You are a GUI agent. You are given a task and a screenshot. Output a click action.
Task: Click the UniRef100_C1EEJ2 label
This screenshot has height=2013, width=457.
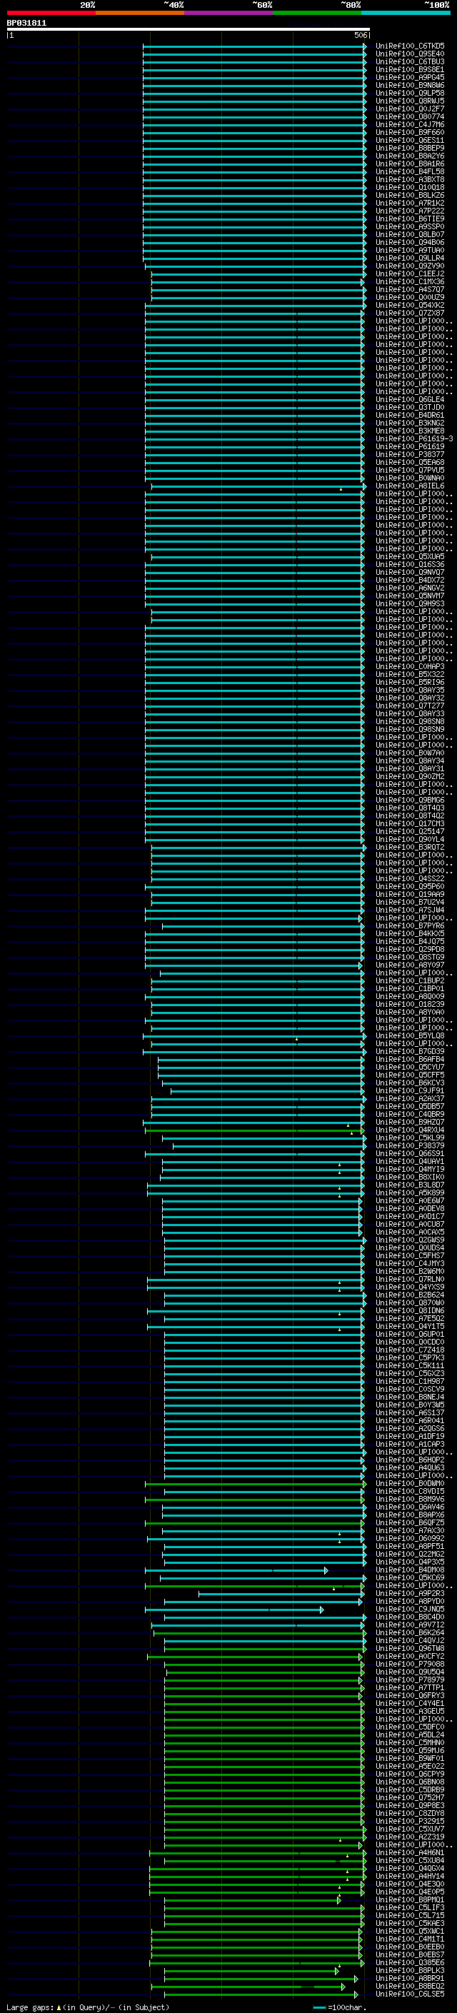tap(409, 273)
